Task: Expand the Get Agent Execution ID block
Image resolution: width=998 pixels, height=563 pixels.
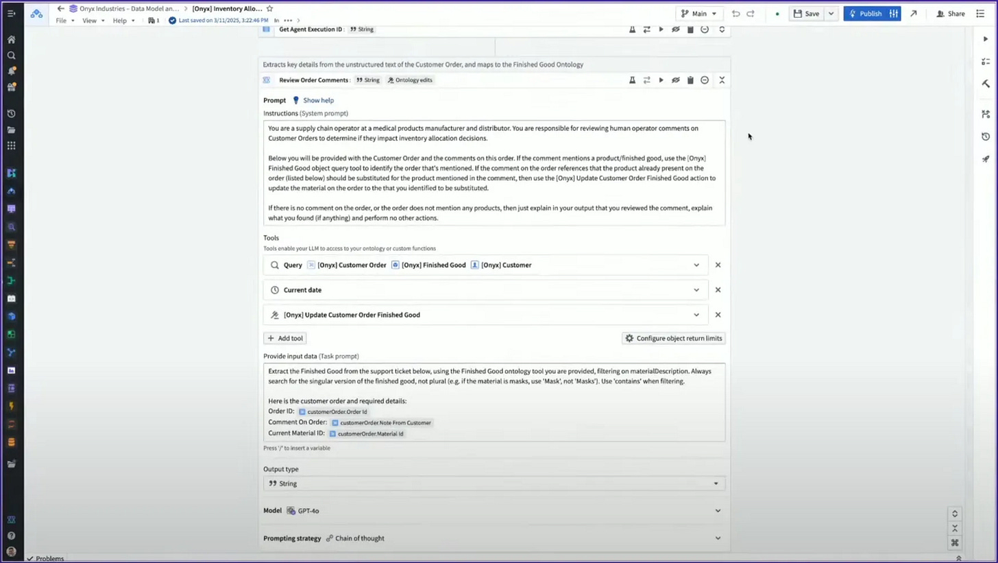Action: 722,29
